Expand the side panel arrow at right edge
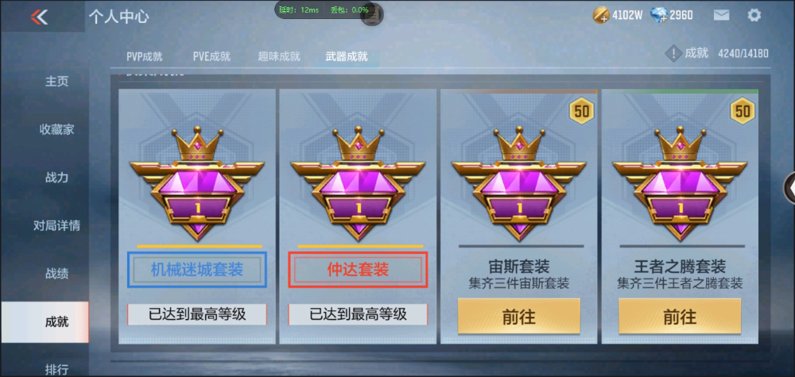The height and width of the screenshot is (377, 795). coord(789,188)
